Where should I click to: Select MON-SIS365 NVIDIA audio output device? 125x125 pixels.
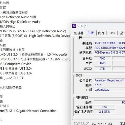click(33, 31)
